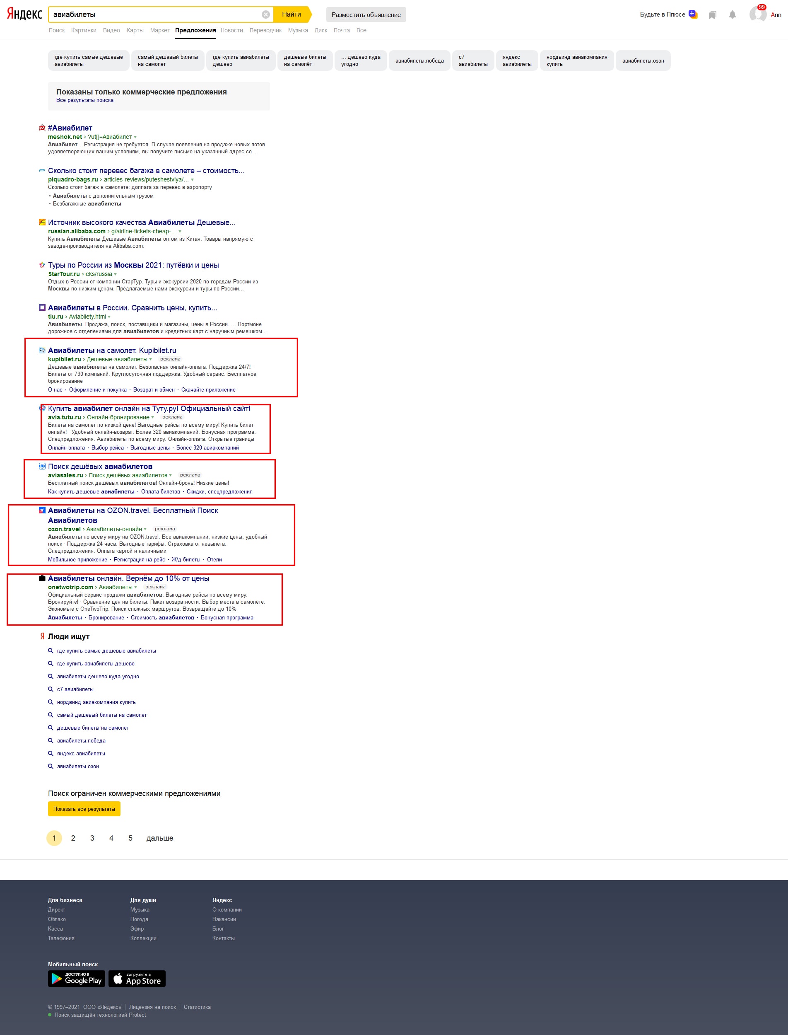Image resolution: width=788 pixels, height=1035 pixels.
Task: Open the notifications bell
Action: [x=732, y=15]
